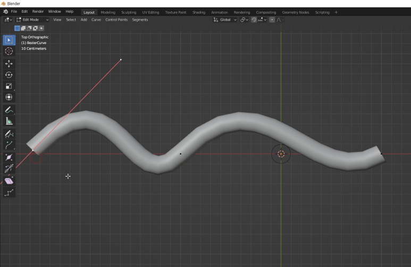Click the '(1) BezierCurve' object label
The height and width of the screenshot is (267, 411).
pyautogui.click(x=33, y=43)
